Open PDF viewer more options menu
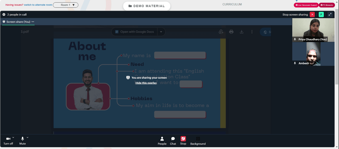The width and height of the screenshot is (339, 149). click(x=252, y=32)
